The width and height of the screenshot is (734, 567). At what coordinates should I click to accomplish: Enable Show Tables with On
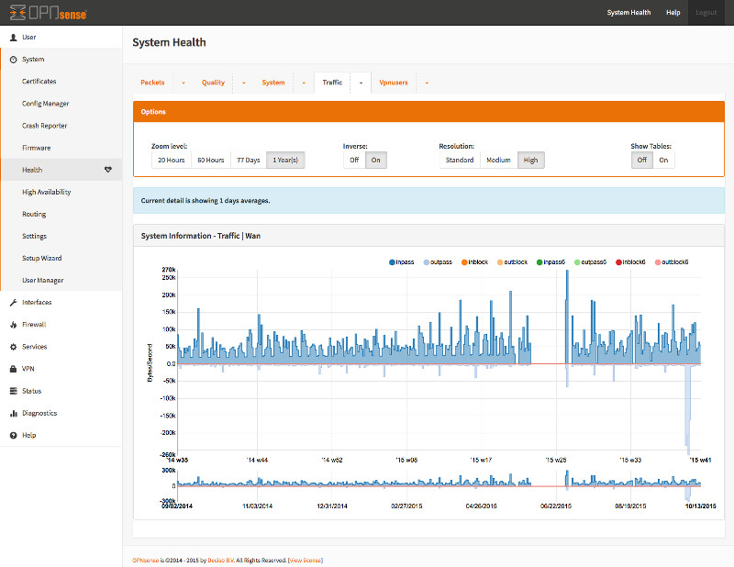coord(662,160)
